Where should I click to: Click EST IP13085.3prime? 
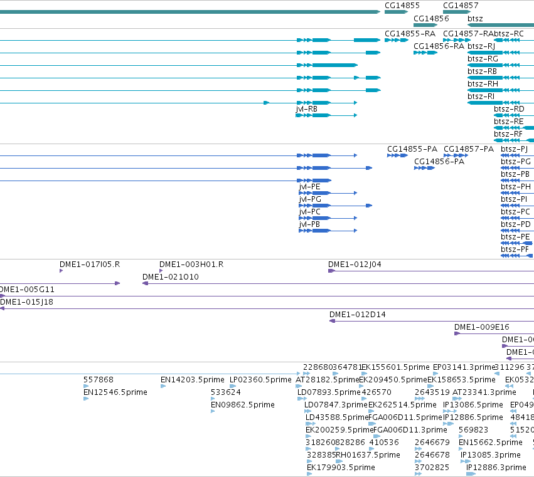[x=491, y=455]
